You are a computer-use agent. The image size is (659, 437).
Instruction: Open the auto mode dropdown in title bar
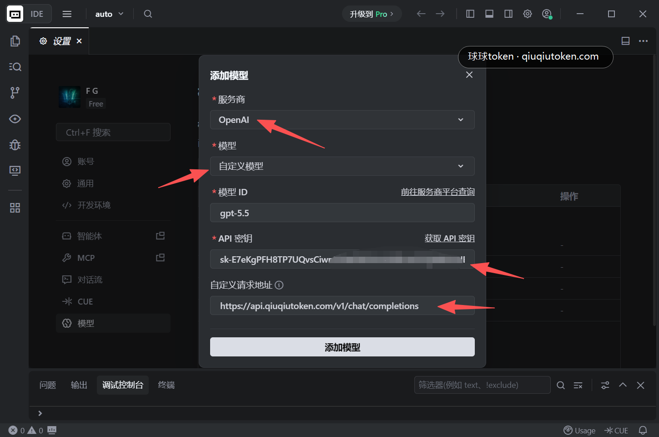click(109, 14)
